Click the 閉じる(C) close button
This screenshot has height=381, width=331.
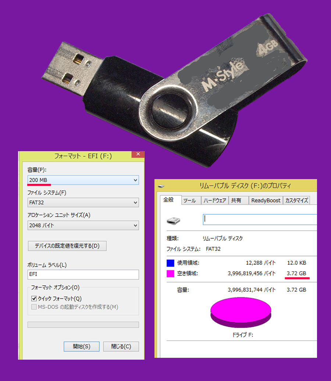(121, 346)
